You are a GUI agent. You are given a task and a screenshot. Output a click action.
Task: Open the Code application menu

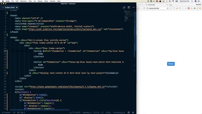8,1
